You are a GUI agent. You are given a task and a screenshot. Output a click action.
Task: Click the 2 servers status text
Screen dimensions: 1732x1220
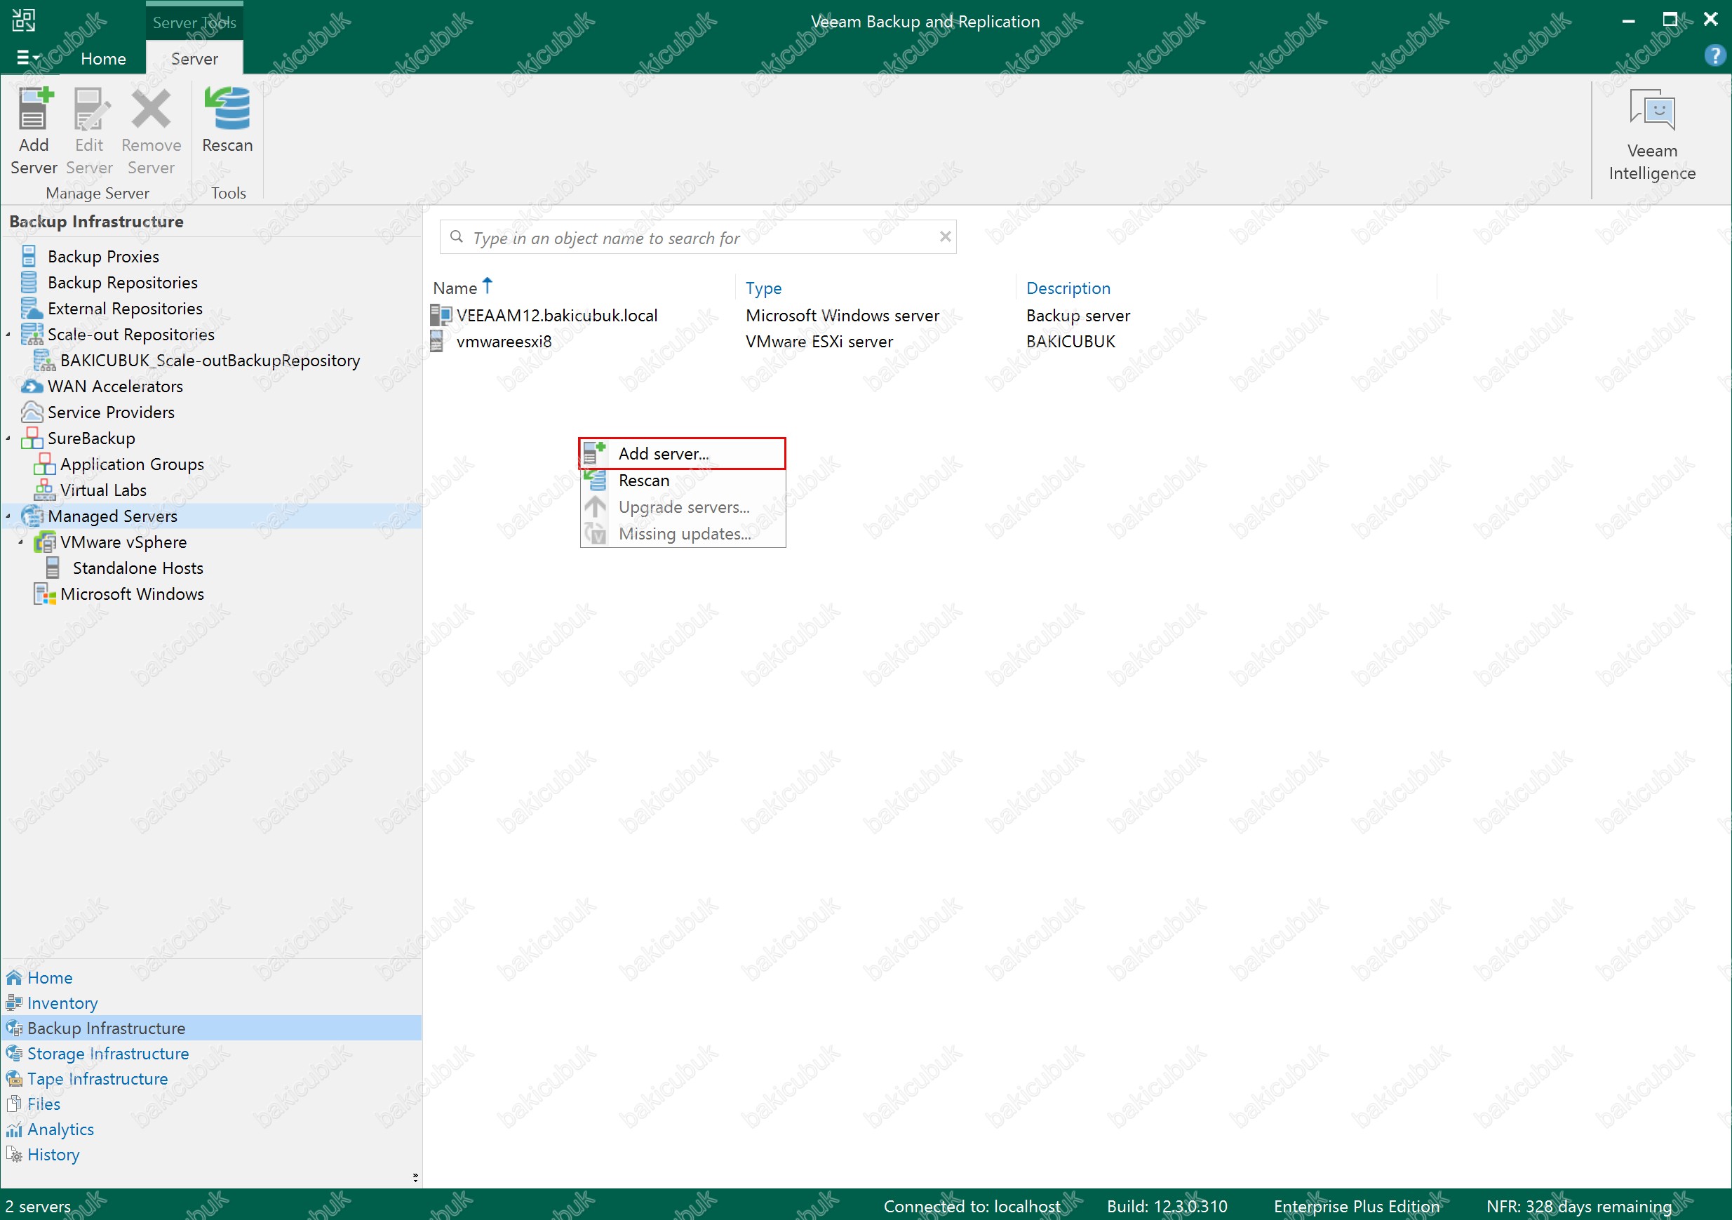coord(38,1206)
